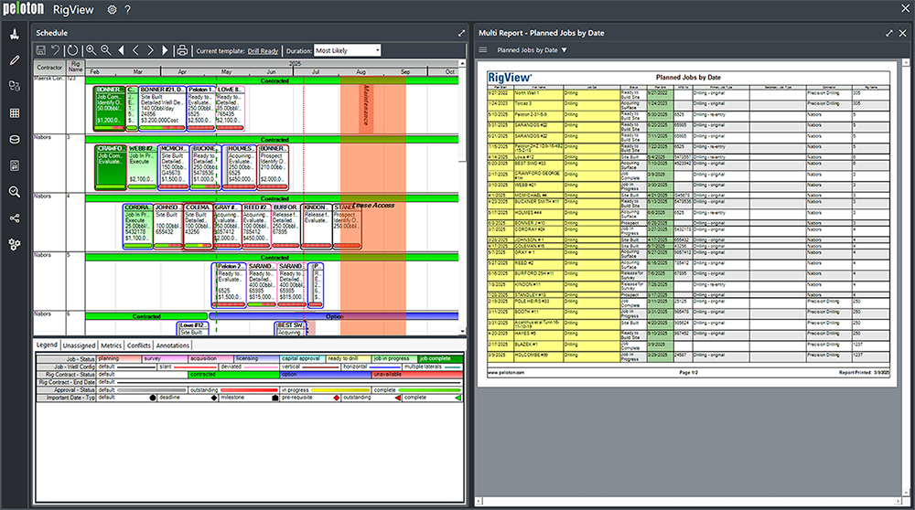Click the share icon in left sidebar

point(14,218)
